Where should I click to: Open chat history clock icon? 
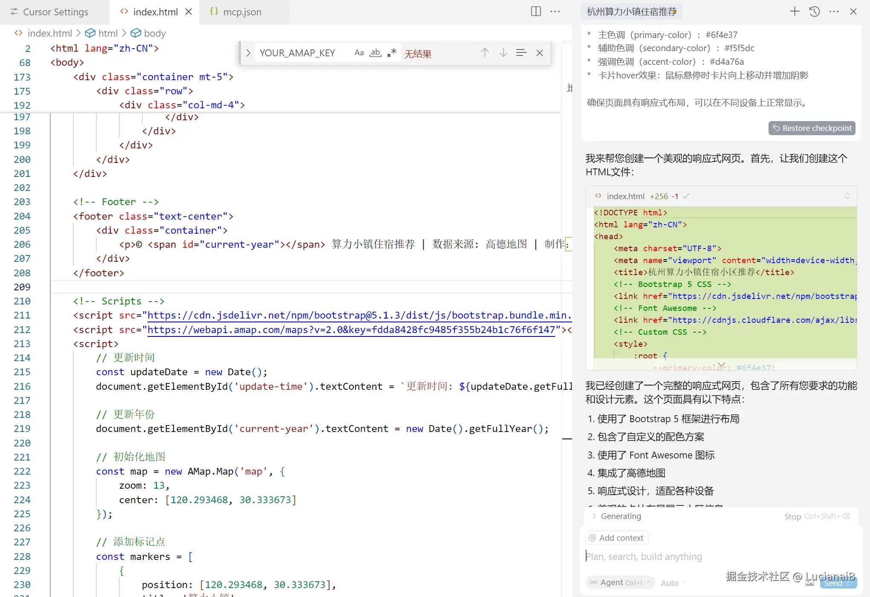click(x=814, y=12)
